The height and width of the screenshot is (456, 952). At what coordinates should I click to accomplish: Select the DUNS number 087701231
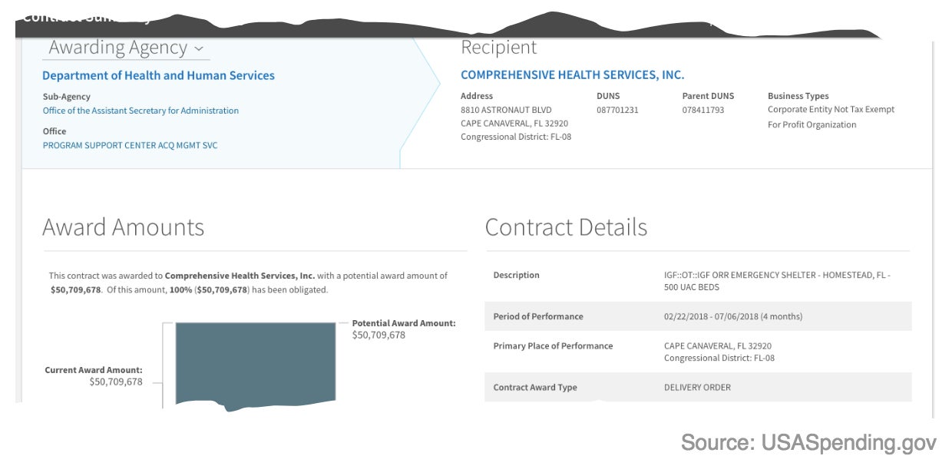(x=617, y=110)
